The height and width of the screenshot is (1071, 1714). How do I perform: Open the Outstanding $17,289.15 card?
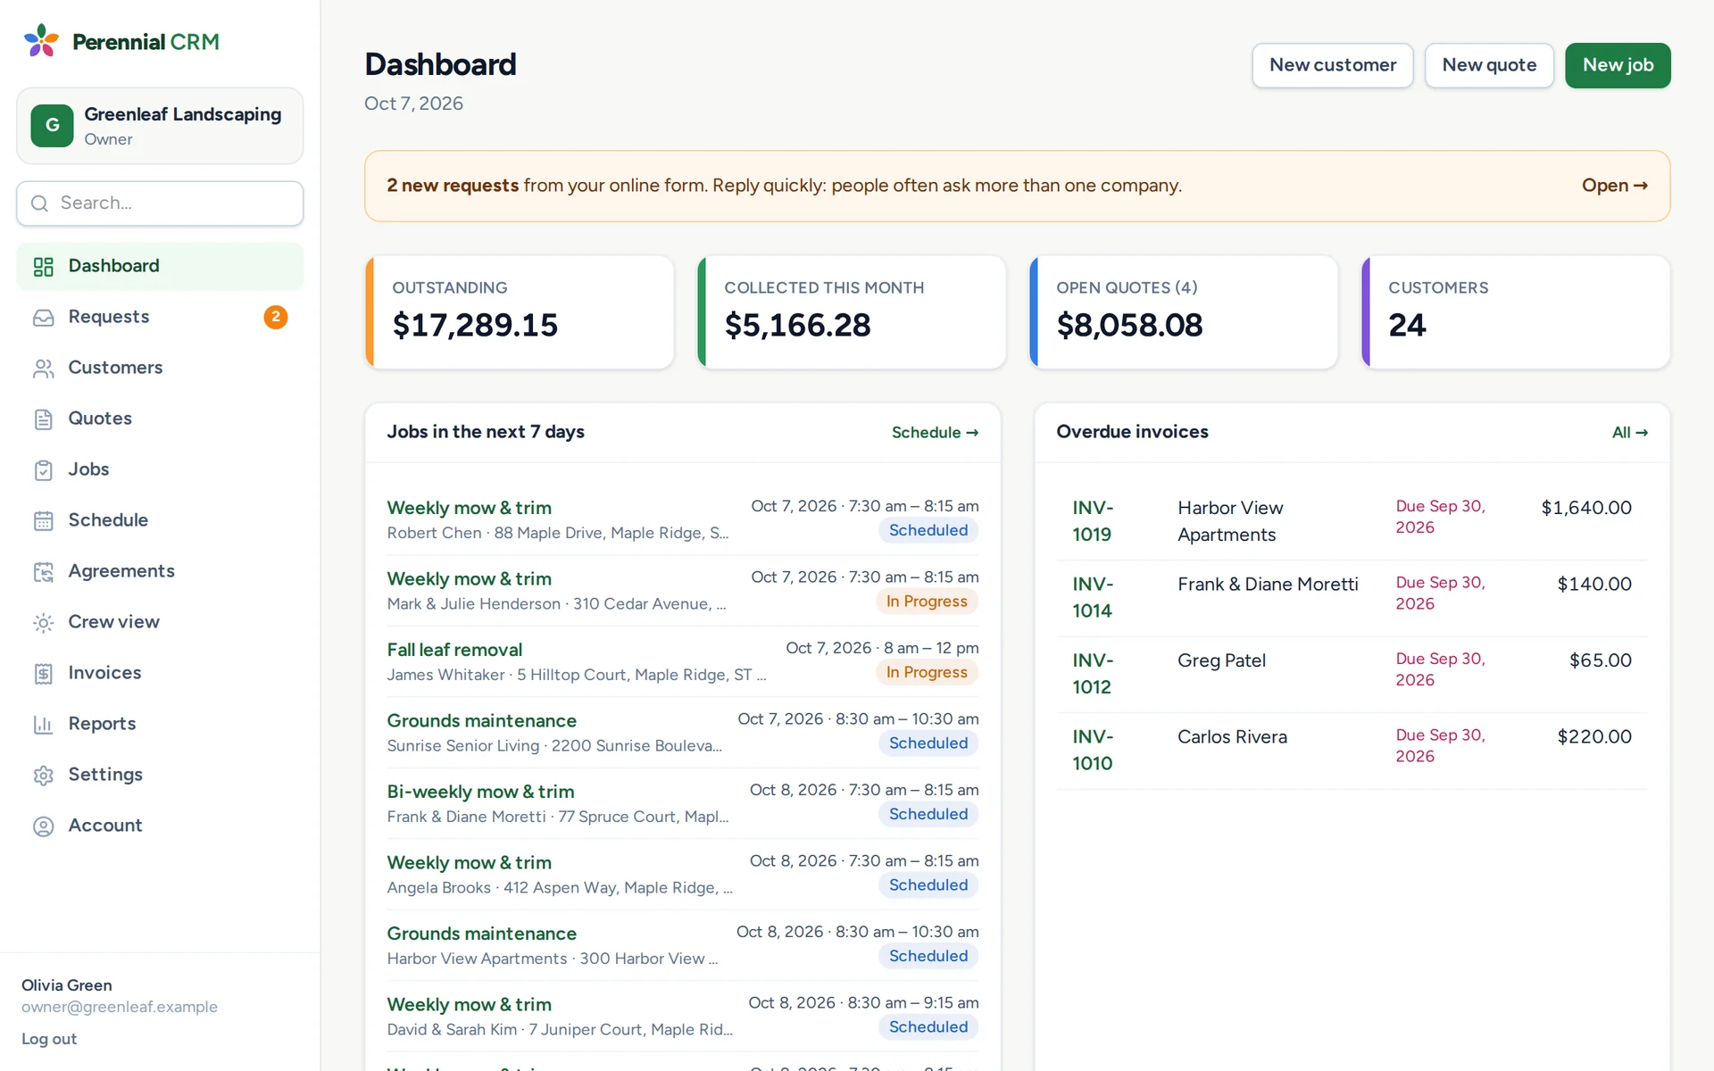click(520, 312)
